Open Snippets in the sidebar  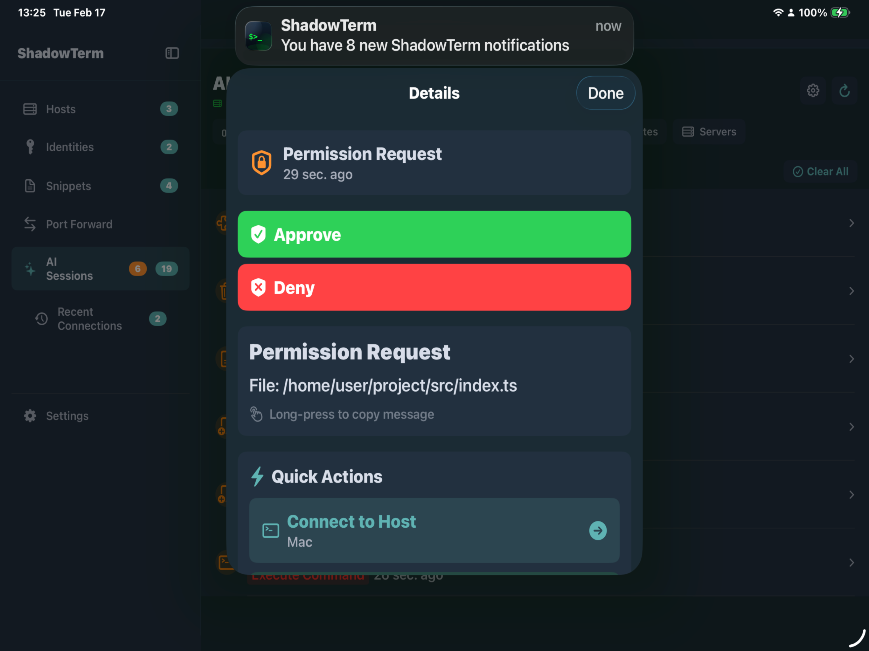pyautogui.click(x=101, y=186)
